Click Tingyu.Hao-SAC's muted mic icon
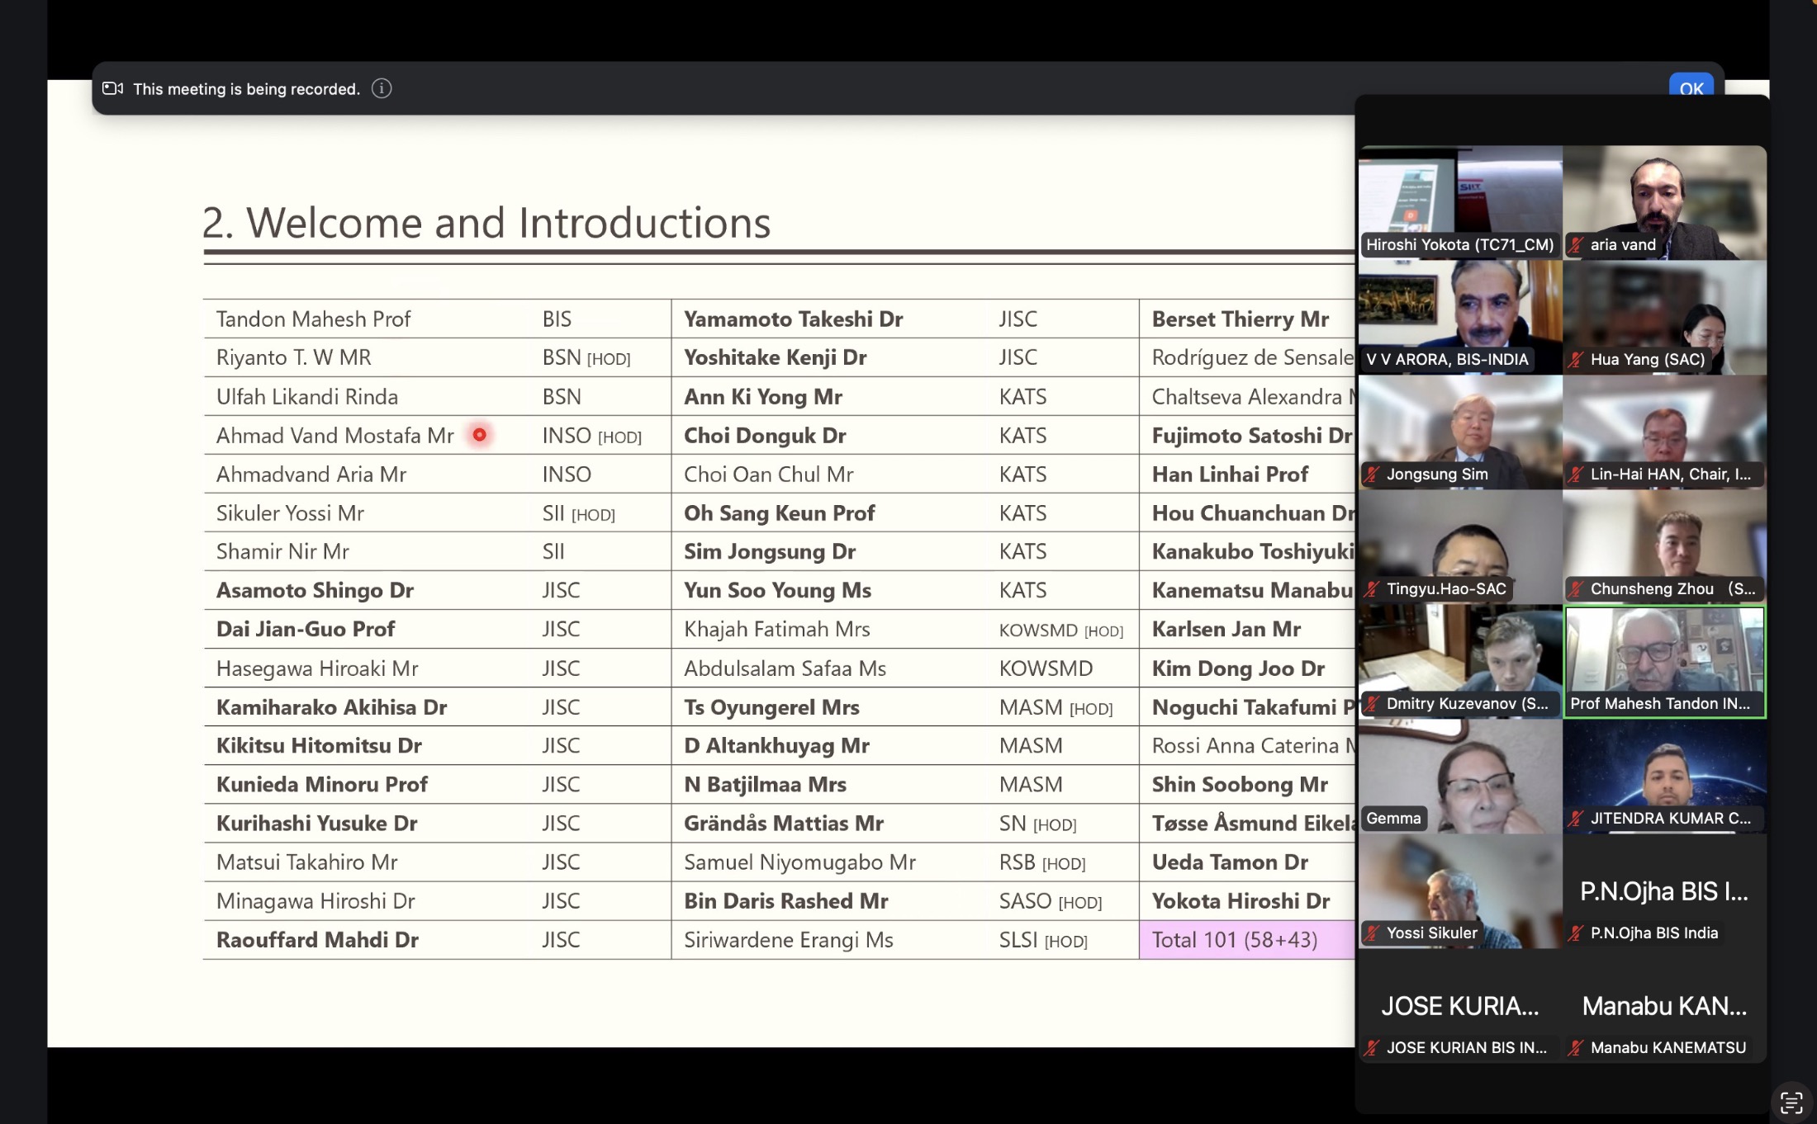The image size is (1817, 1124). click(1373, 588)
